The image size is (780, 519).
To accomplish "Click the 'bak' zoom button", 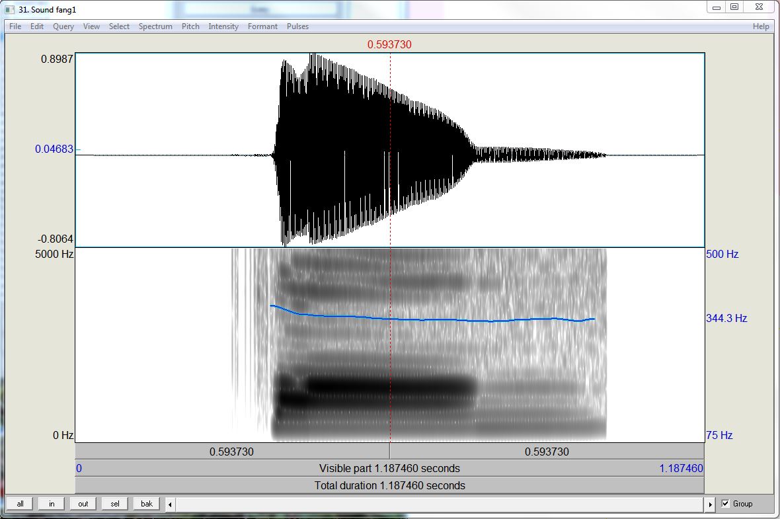I will pos(147,504).
